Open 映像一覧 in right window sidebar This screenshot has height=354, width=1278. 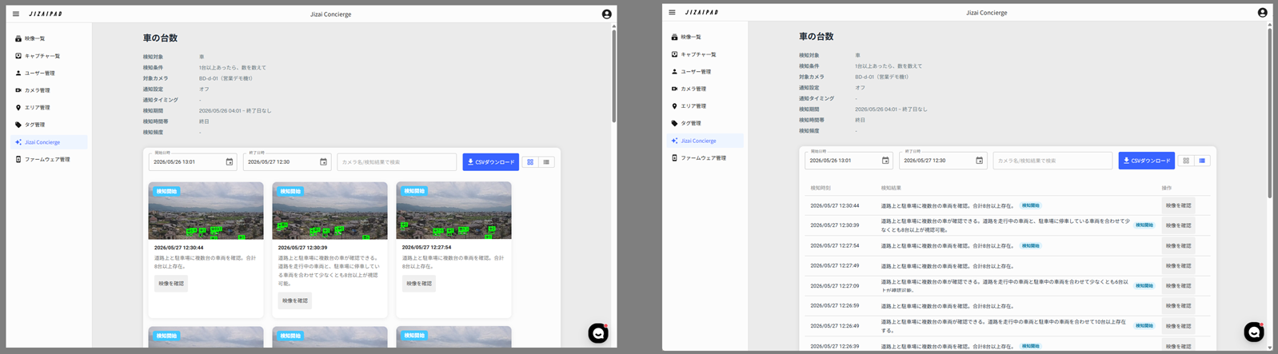coord(705,37)
